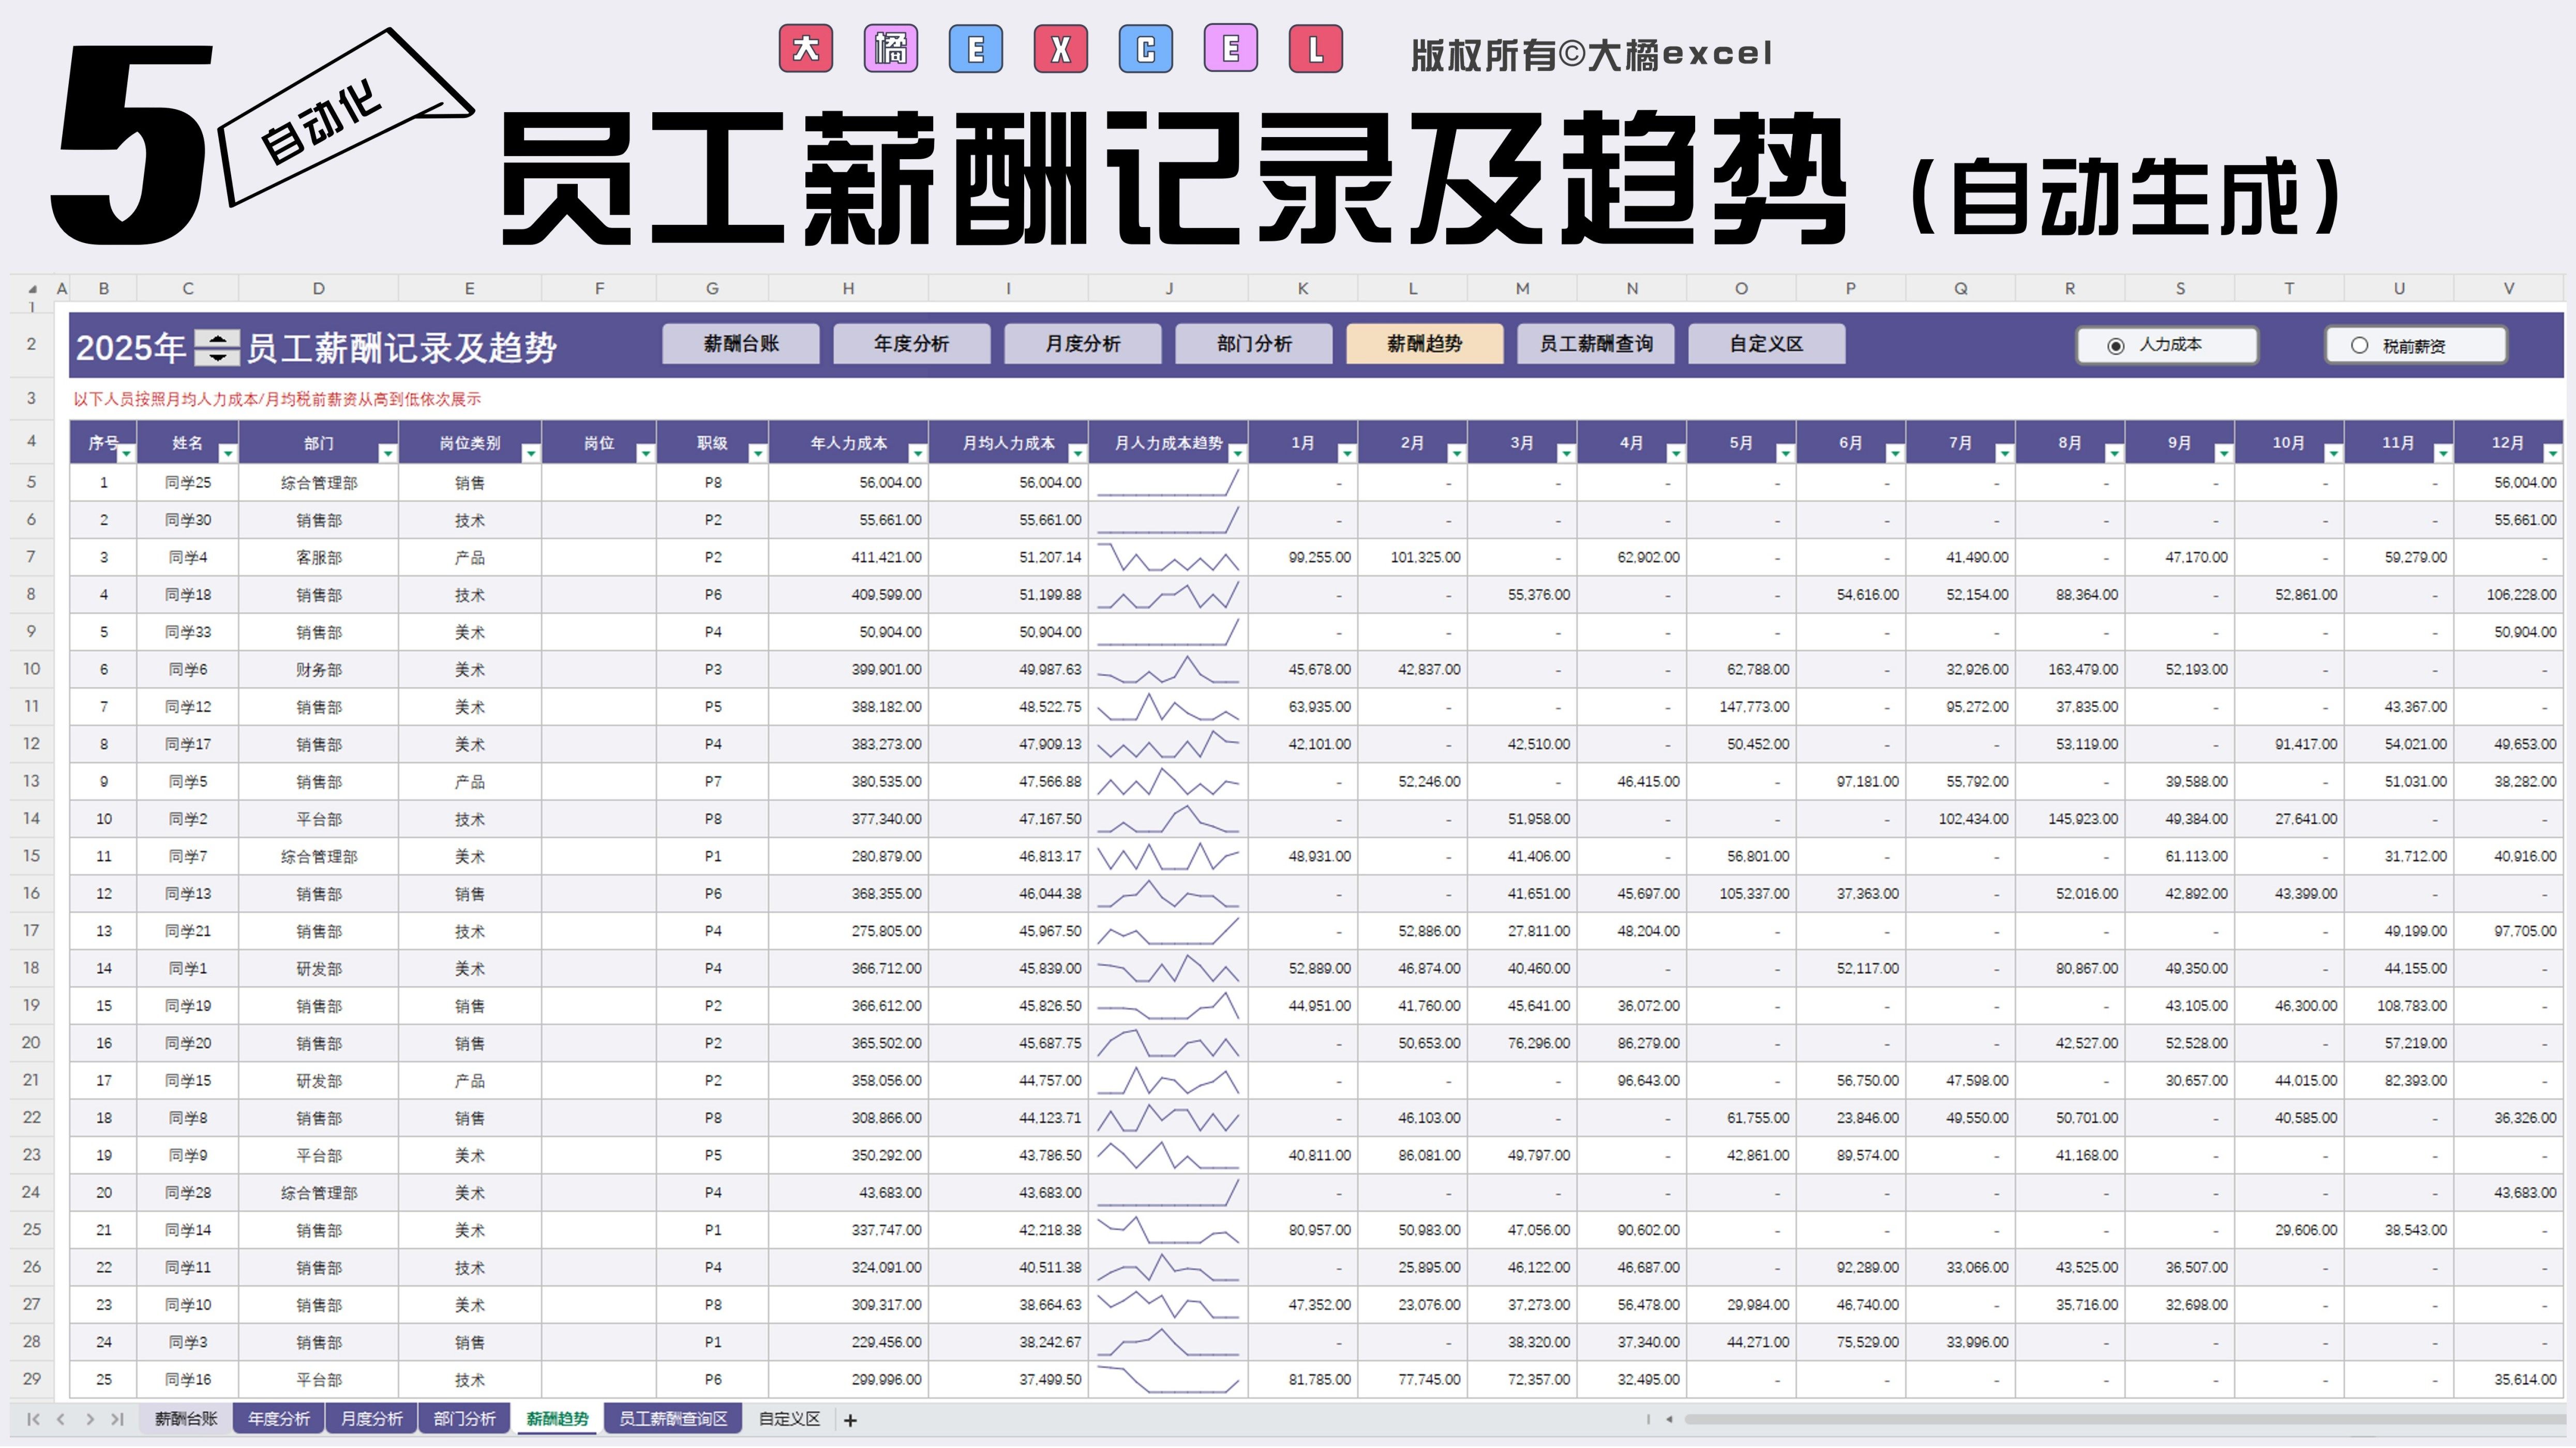This screenshot has width=2576, height=1448.
Task: Click the 薪酬台账 header button
Action: [740, 344]
